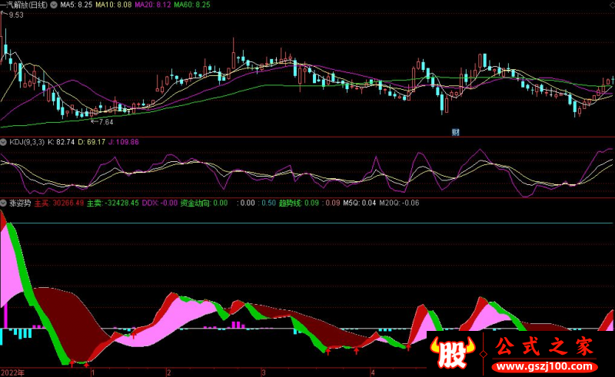The width and height of the screenshot is (615, 377).
Task: Select the DDX: -0.00 value
Action: [160, 203]
